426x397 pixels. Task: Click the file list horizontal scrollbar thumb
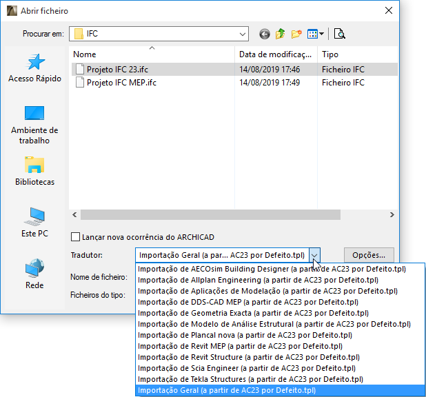[x=210, y=214]
